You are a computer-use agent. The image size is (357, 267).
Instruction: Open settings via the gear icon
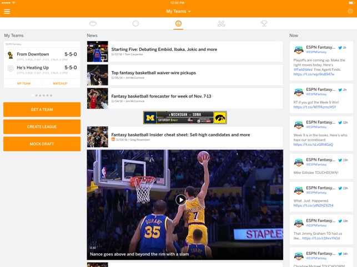350,11
